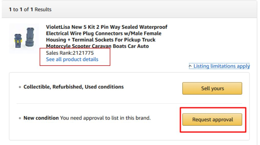This screenshot has width=260, height=145.
Task: Click the yellow-banded small connector in thumbnail
Action: (18, 40)
